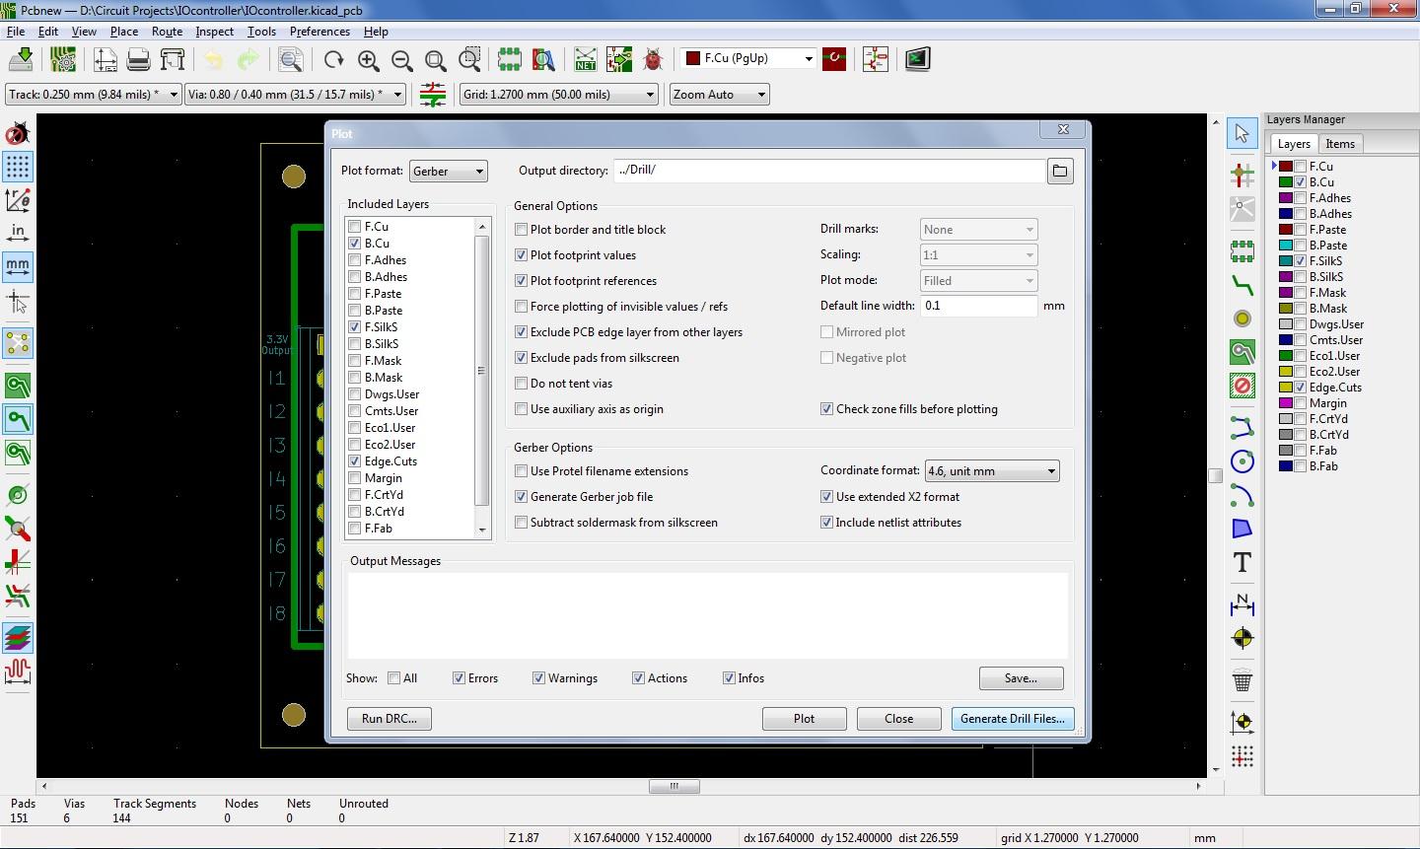Open the Load Netlist icon

point(586,60)
